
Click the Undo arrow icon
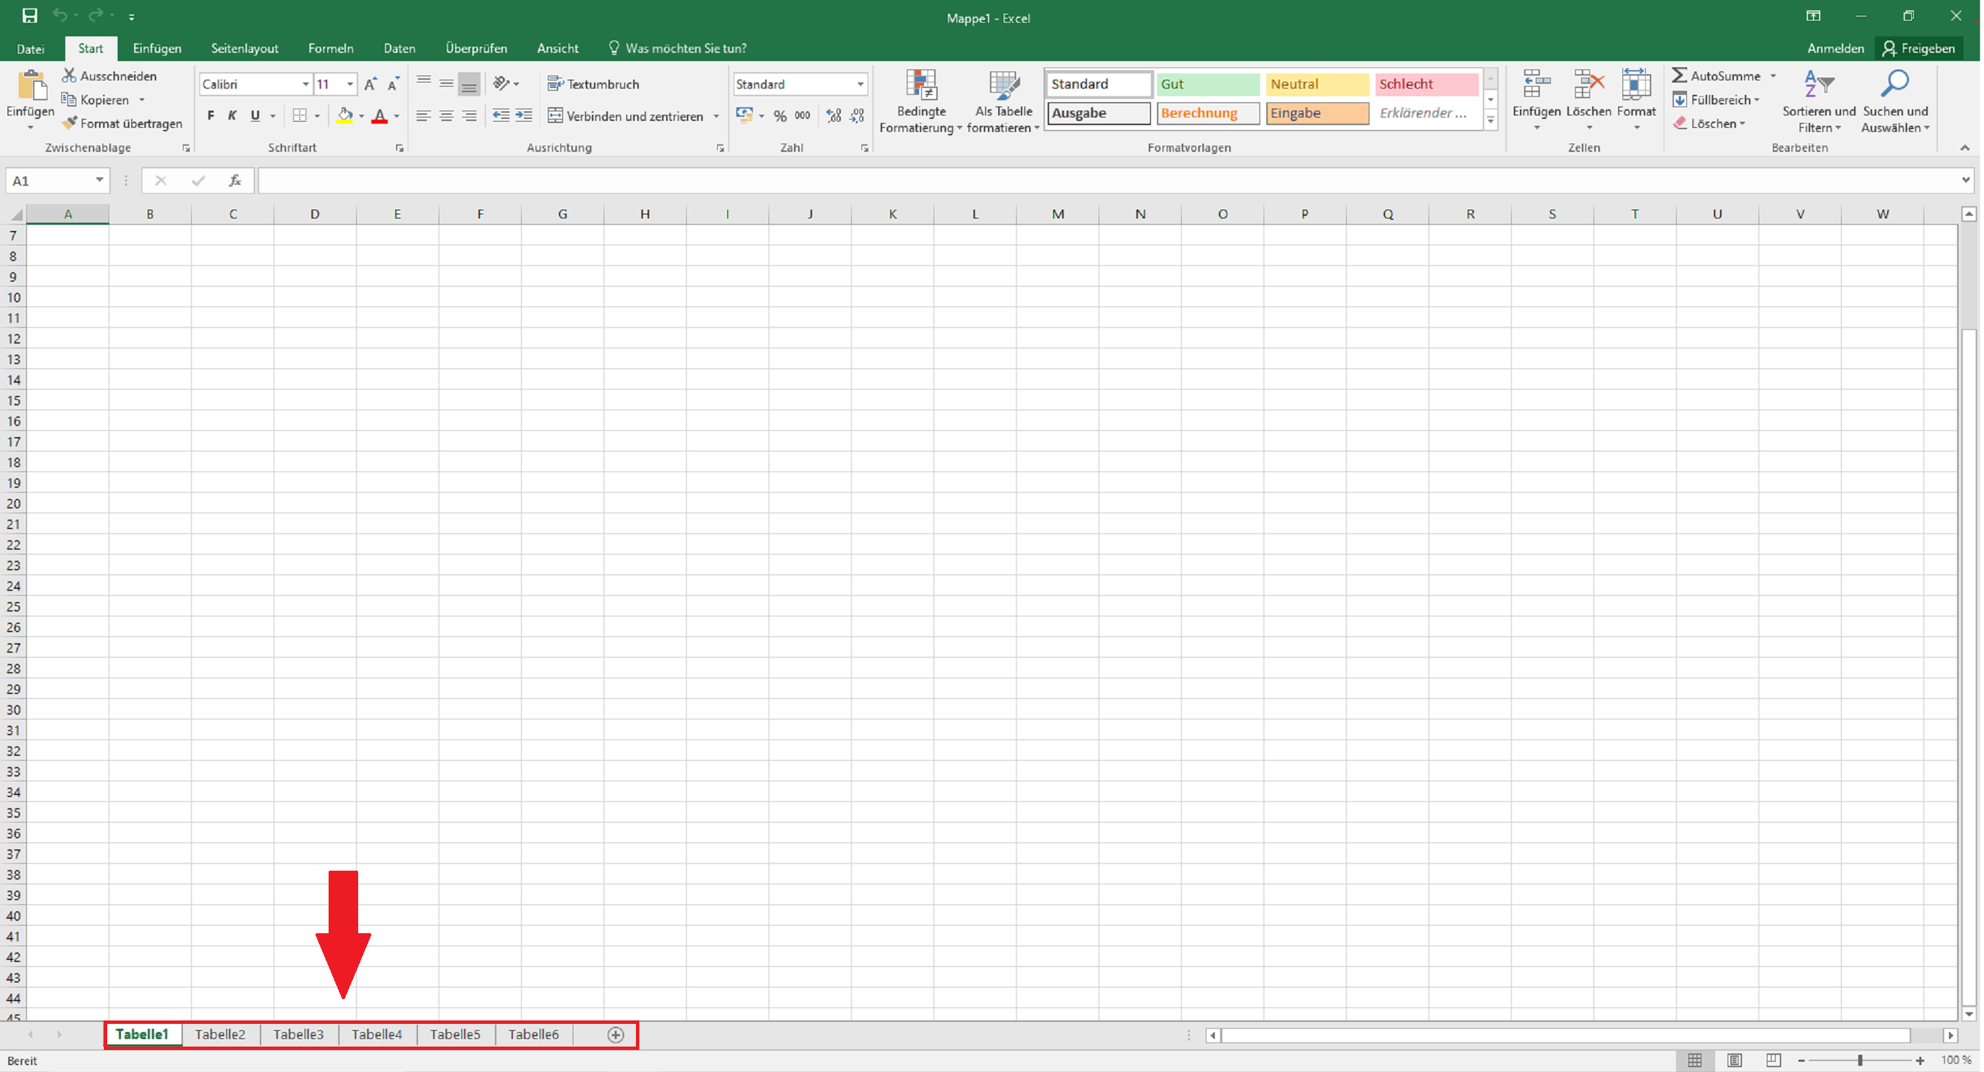pos(59,15)
